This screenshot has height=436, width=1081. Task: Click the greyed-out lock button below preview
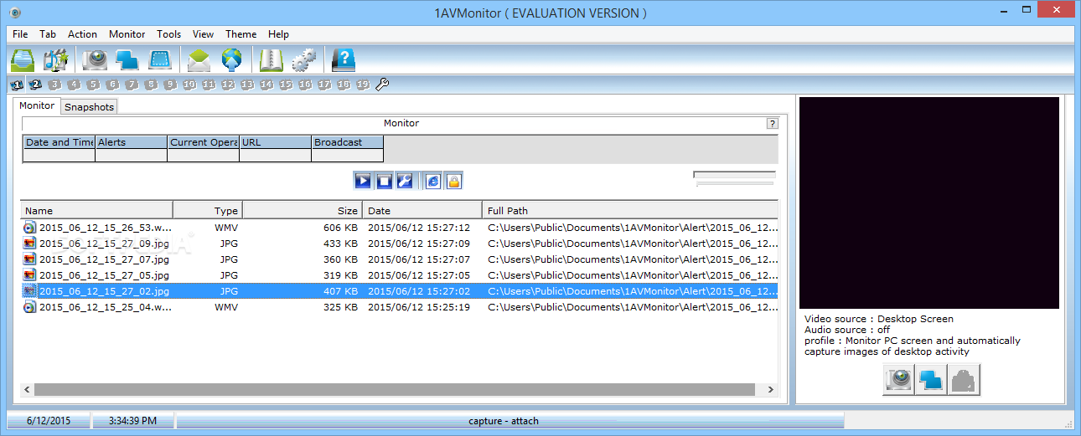click(964, 379)
